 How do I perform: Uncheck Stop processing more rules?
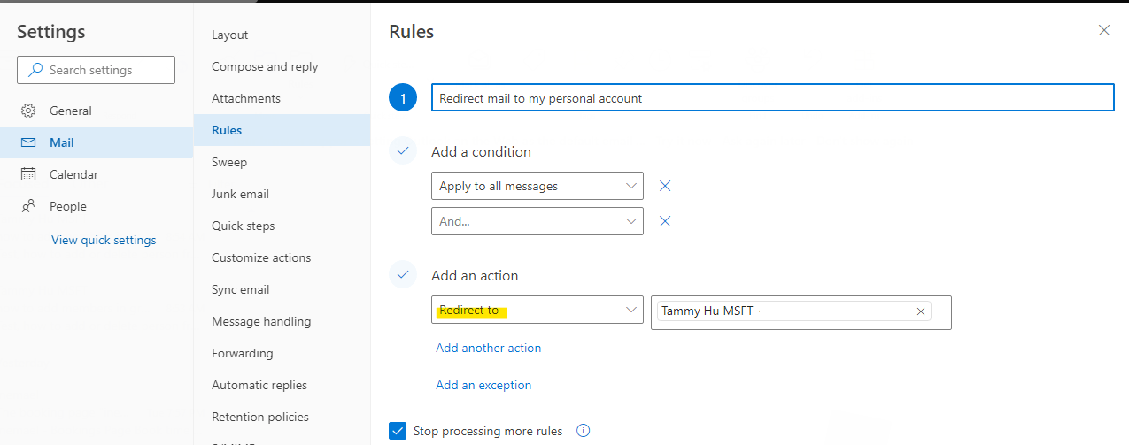398,431
